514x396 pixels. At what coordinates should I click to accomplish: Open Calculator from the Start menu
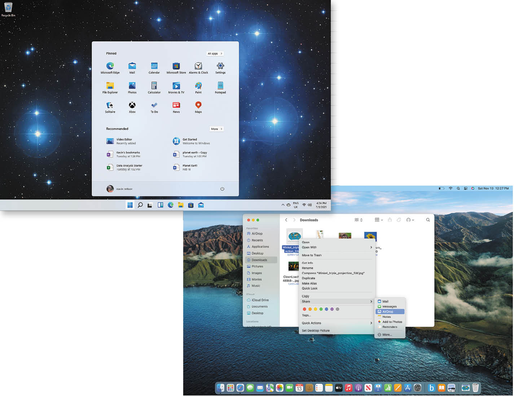154,88
